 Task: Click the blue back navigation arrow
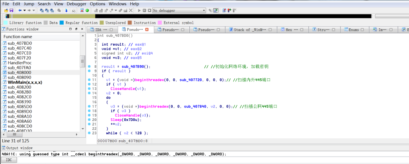pos(20,10)
